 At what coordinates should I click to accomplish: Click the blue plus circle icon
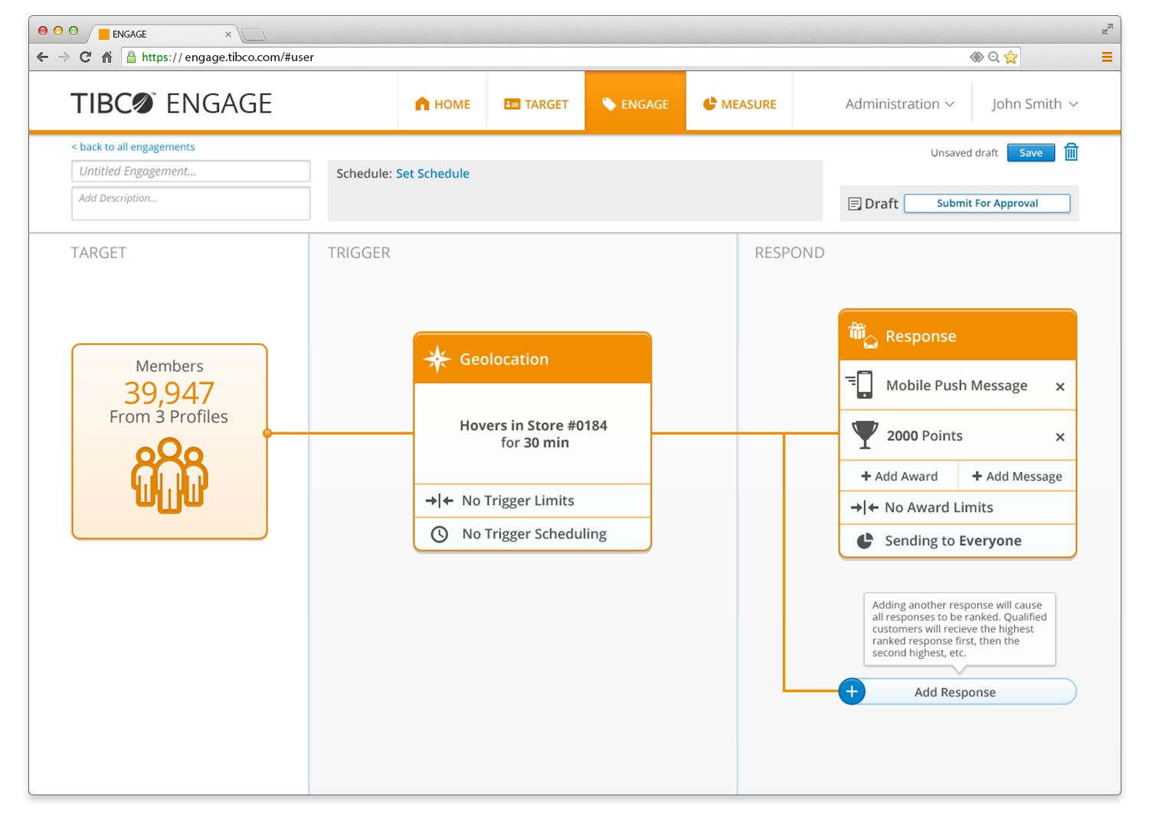pyautogui.click(x=852, y=691)
